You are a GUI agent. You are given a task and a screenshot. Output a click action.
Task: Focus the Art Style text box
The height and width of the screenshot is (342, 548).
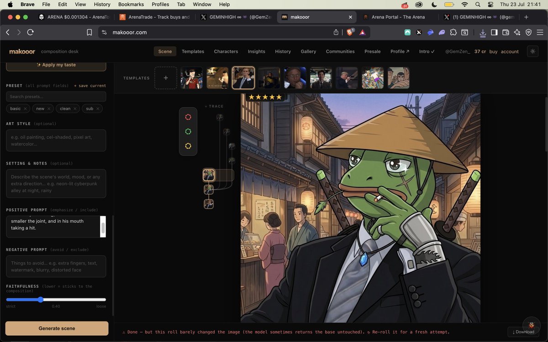[x=56, y=140]
